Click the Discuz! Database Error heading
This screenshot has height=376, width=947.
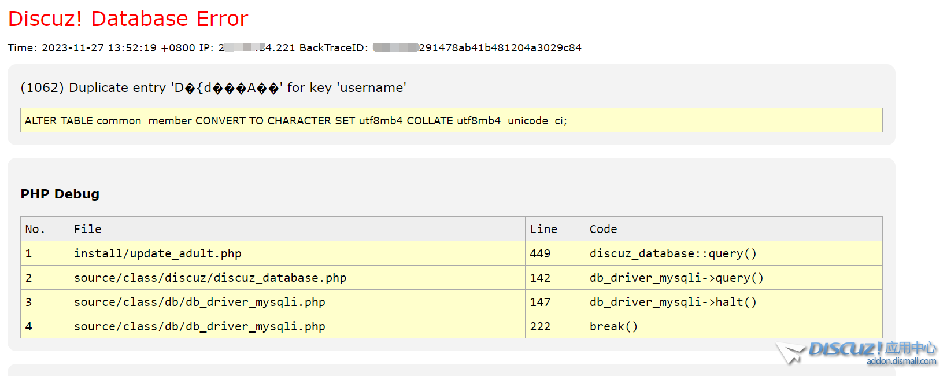coord(128,19)
